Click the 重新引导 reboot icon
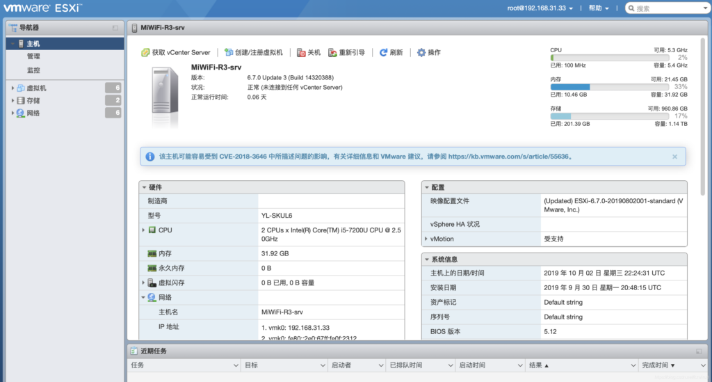 click(x=333, y=53)
